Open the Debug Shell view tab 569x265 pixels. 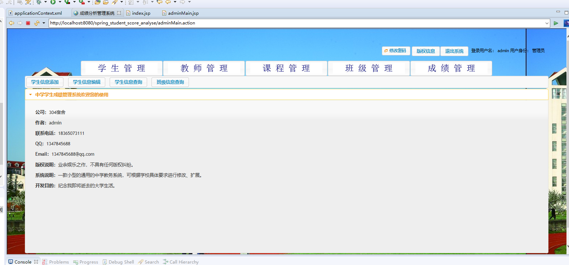[118, 262]
